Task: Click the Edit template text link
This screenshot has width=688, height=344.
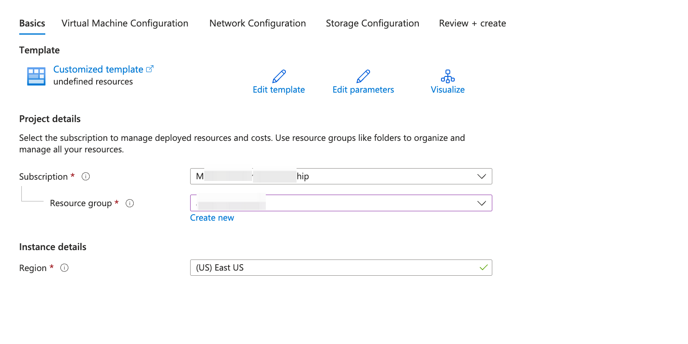Action: (279, 90)
